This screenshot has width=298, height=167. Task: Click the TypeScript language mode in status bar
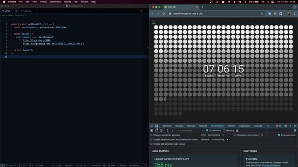[x=95, y=165]
